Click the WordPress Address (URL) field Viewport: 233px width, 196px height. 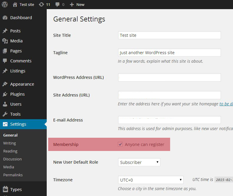point(170,77)
